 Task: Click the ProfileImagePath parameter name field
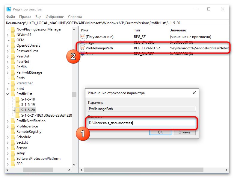[x=142, y=109]
